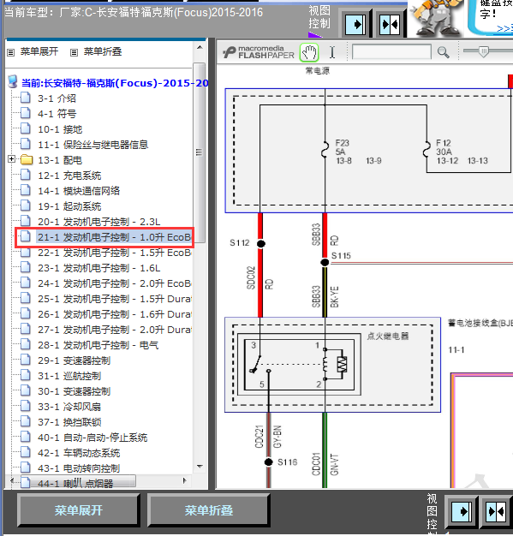This screenshot has height=536, width=513.
Task: Click the page icon next to 12-1 充电系统
Action: [x=26, y=175]
